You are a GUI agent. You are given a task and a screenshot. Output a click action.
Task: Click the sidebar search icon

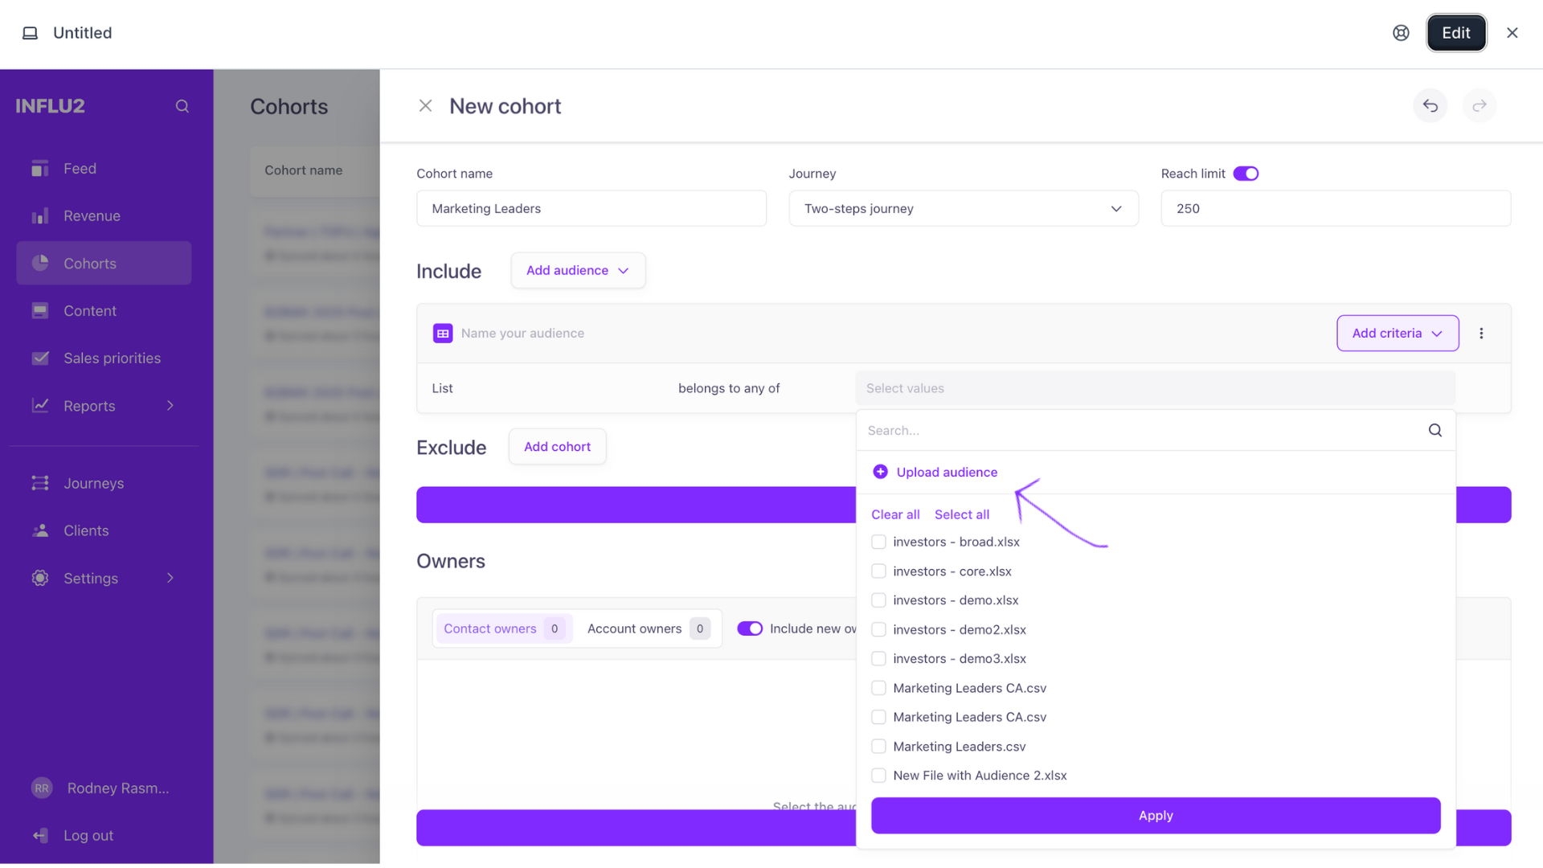click(182, 106)
